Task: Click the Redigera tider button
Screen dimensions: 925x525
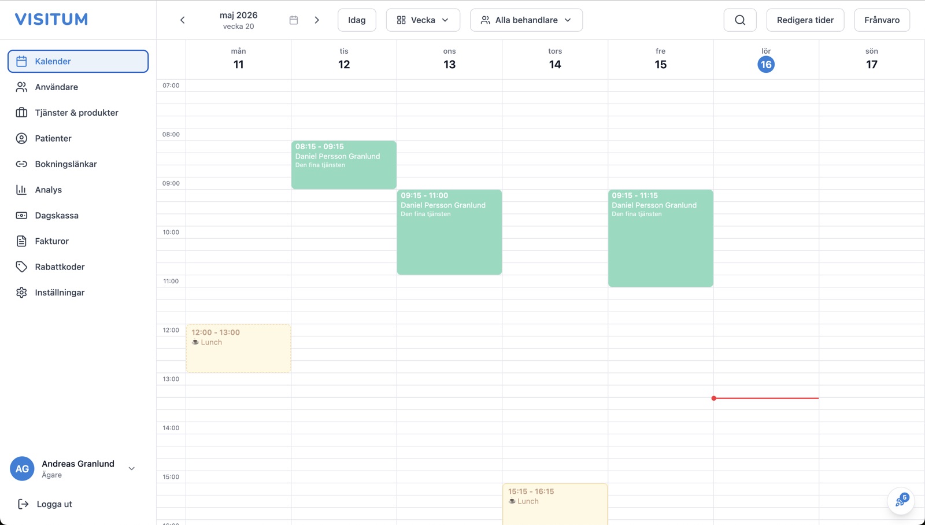Action: coord(805,20)
